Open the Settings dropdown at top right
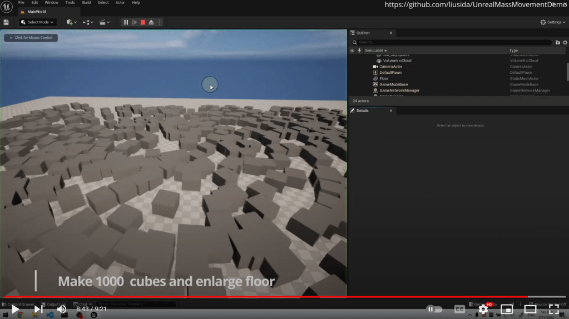 tap(553, 22)
